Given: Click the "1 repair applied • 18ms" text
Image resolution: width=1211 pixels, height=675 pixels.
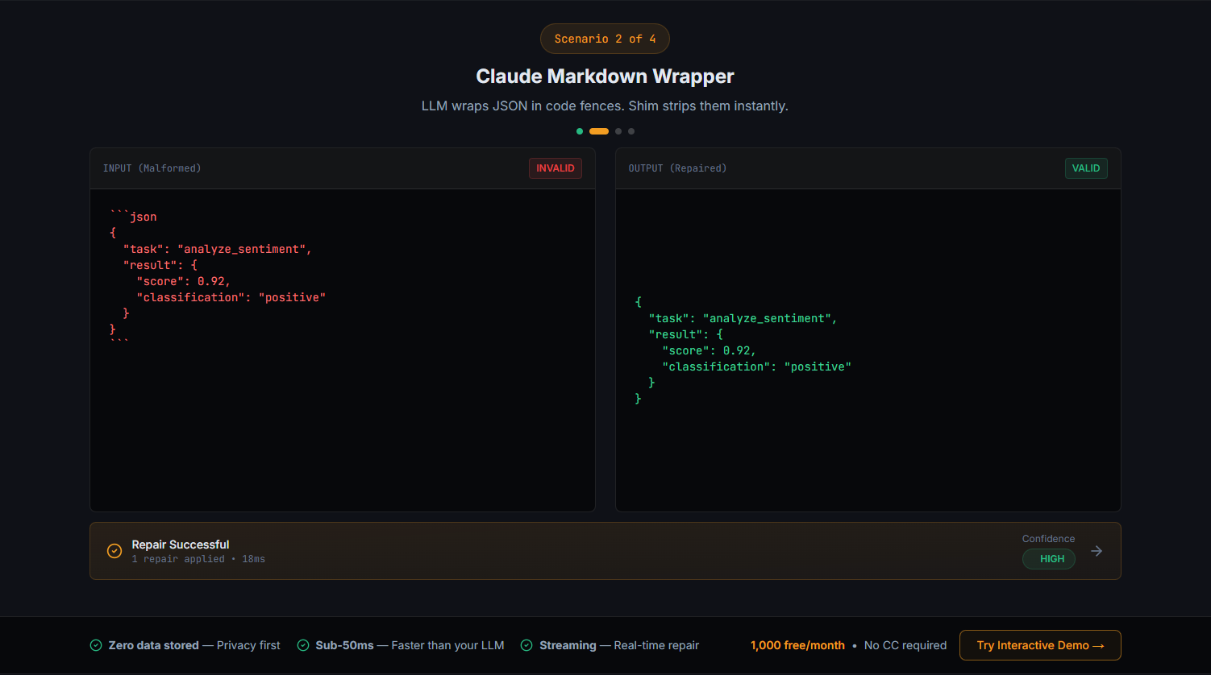Looking at the screenshot, I should click(198, 559).
